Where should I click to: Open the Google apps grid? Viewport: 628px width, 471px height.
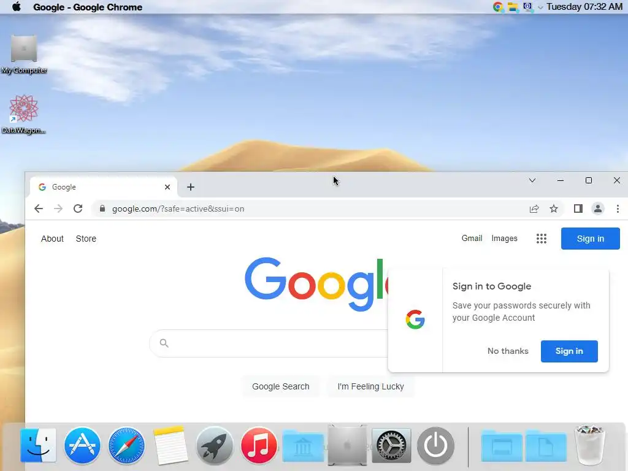[541, 239]
